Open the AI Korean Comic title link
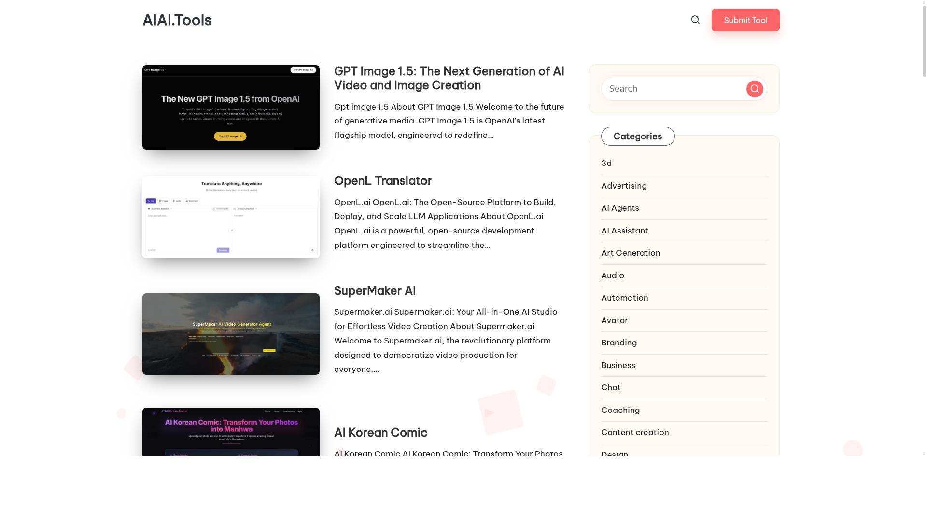The height and width of the screenshot is (521, 927). pyautogui.click(x=380, y=432)
